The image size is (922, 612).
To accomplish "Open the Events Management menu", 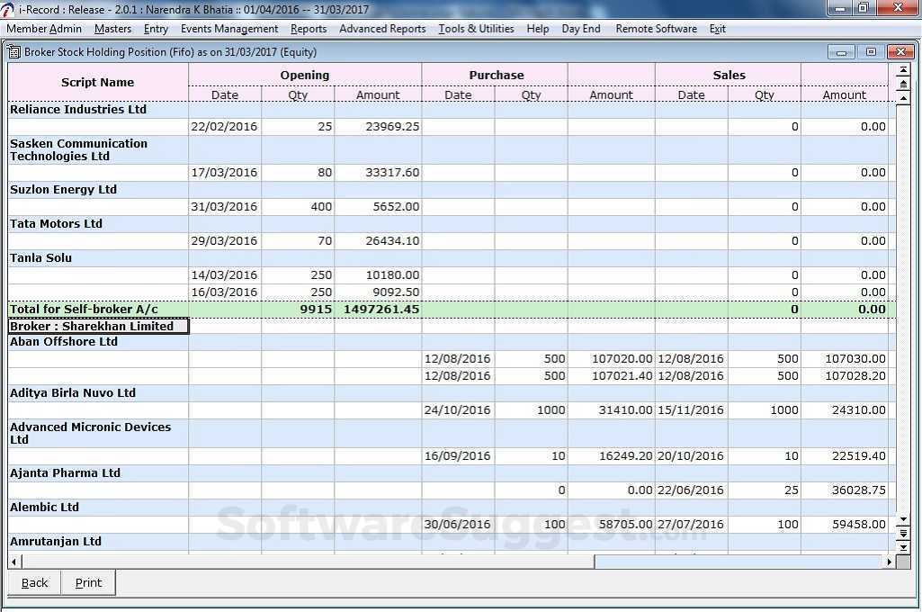I will pyautogui.click(x=229, y=29).
